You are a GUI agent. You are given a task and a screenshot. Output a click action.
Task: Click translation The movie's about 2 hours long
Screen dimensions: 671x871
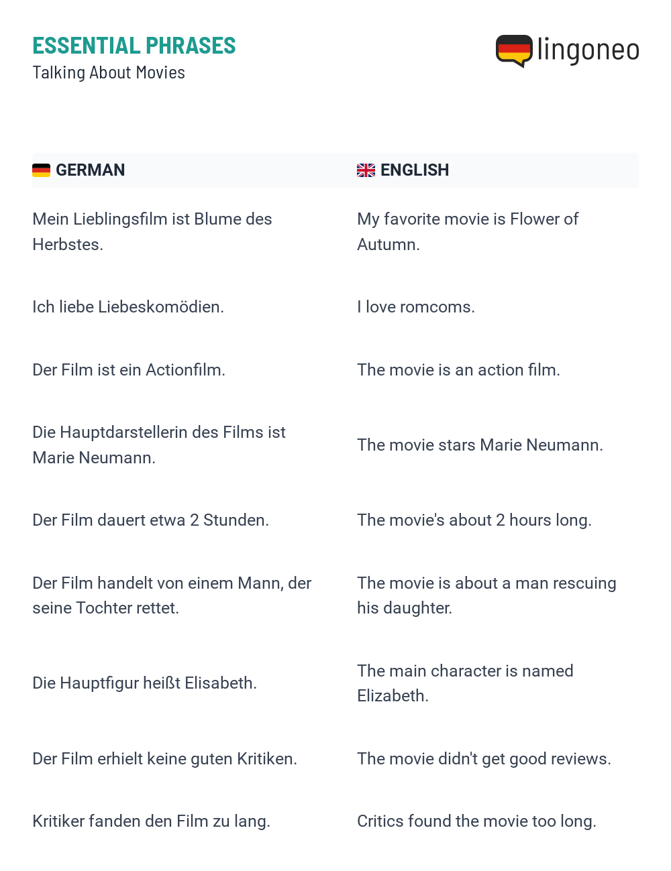point(474,520)
